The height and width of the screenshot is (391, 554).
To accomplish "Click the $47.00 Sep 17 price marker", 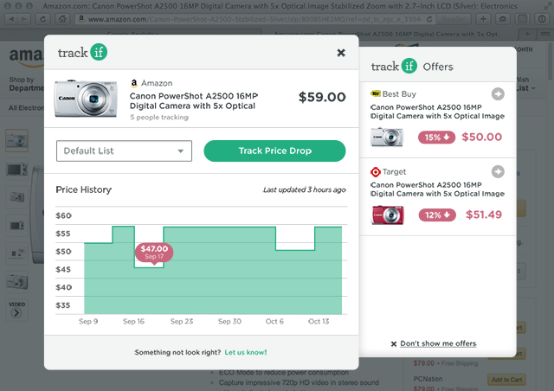I will pyautogui.click(x=154, y=253).
